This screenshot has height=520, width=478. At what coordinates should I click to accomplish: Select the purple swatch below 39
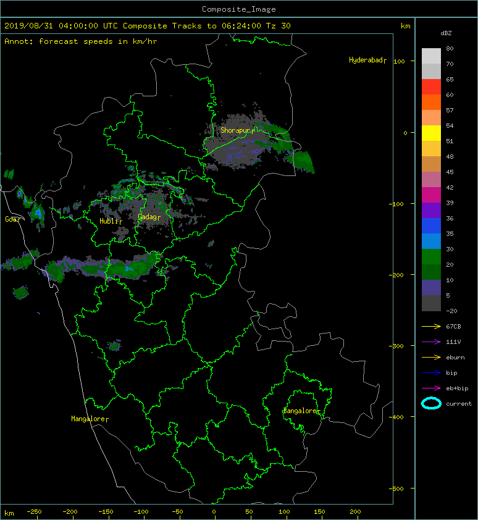coord(431,211)
